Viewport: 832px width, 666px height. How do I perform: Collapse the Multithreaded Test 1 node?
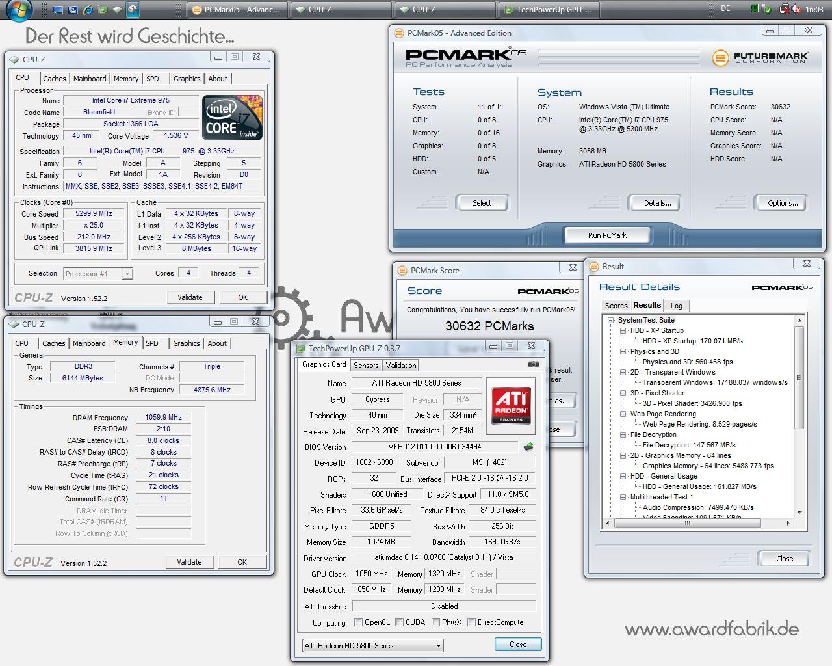point(623,497)
